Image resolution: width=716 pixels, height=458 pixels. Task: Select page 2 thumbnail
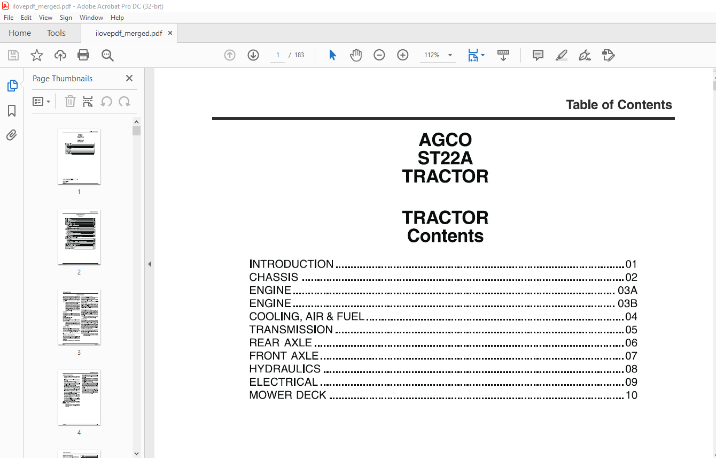(x=79, y=237)
